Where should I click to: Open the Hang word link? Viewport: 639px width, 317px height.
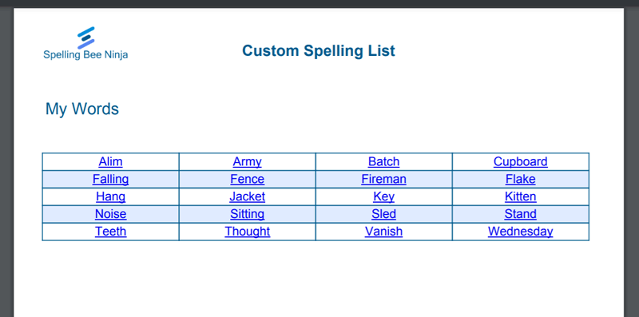110,196
